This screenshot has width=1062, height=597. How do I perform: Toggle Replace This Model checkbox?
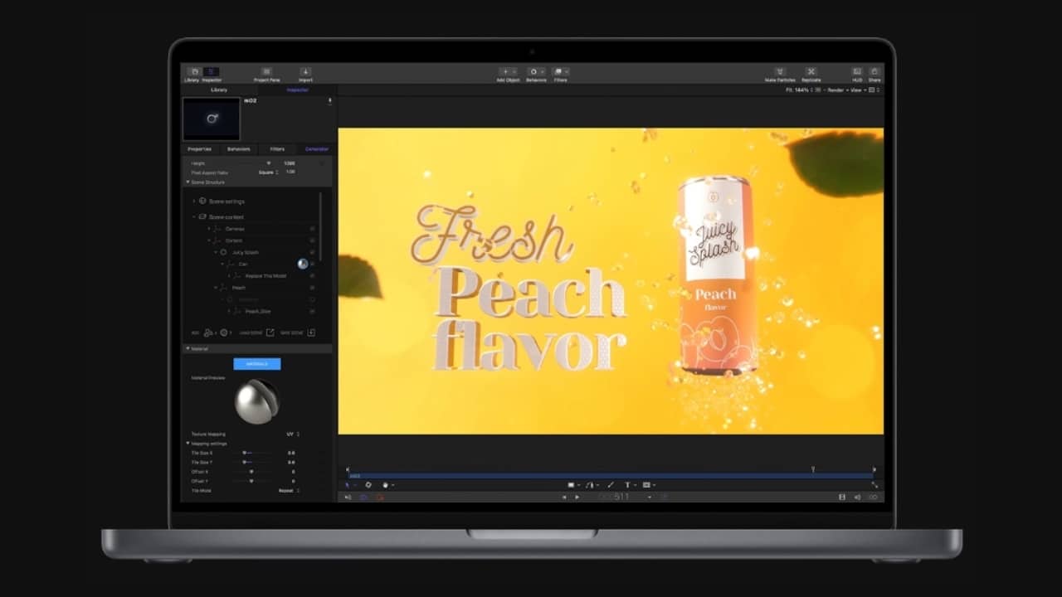(x=313, y=275)
